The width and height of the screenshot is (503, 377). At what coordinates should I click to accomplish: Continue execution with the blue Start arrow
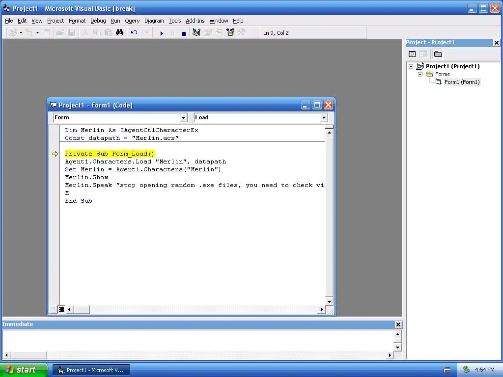(162, 33)
